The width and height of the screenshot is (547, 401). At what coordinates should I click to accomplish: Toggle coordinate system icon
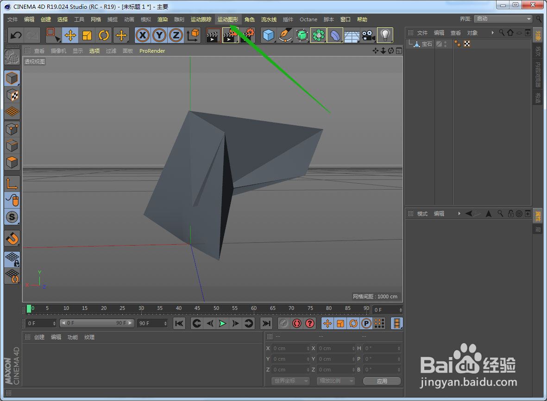coord(193,35)
